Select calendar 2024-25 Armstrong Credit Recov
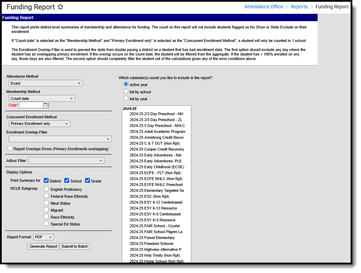Screen dimensions: 361x273 157,137
